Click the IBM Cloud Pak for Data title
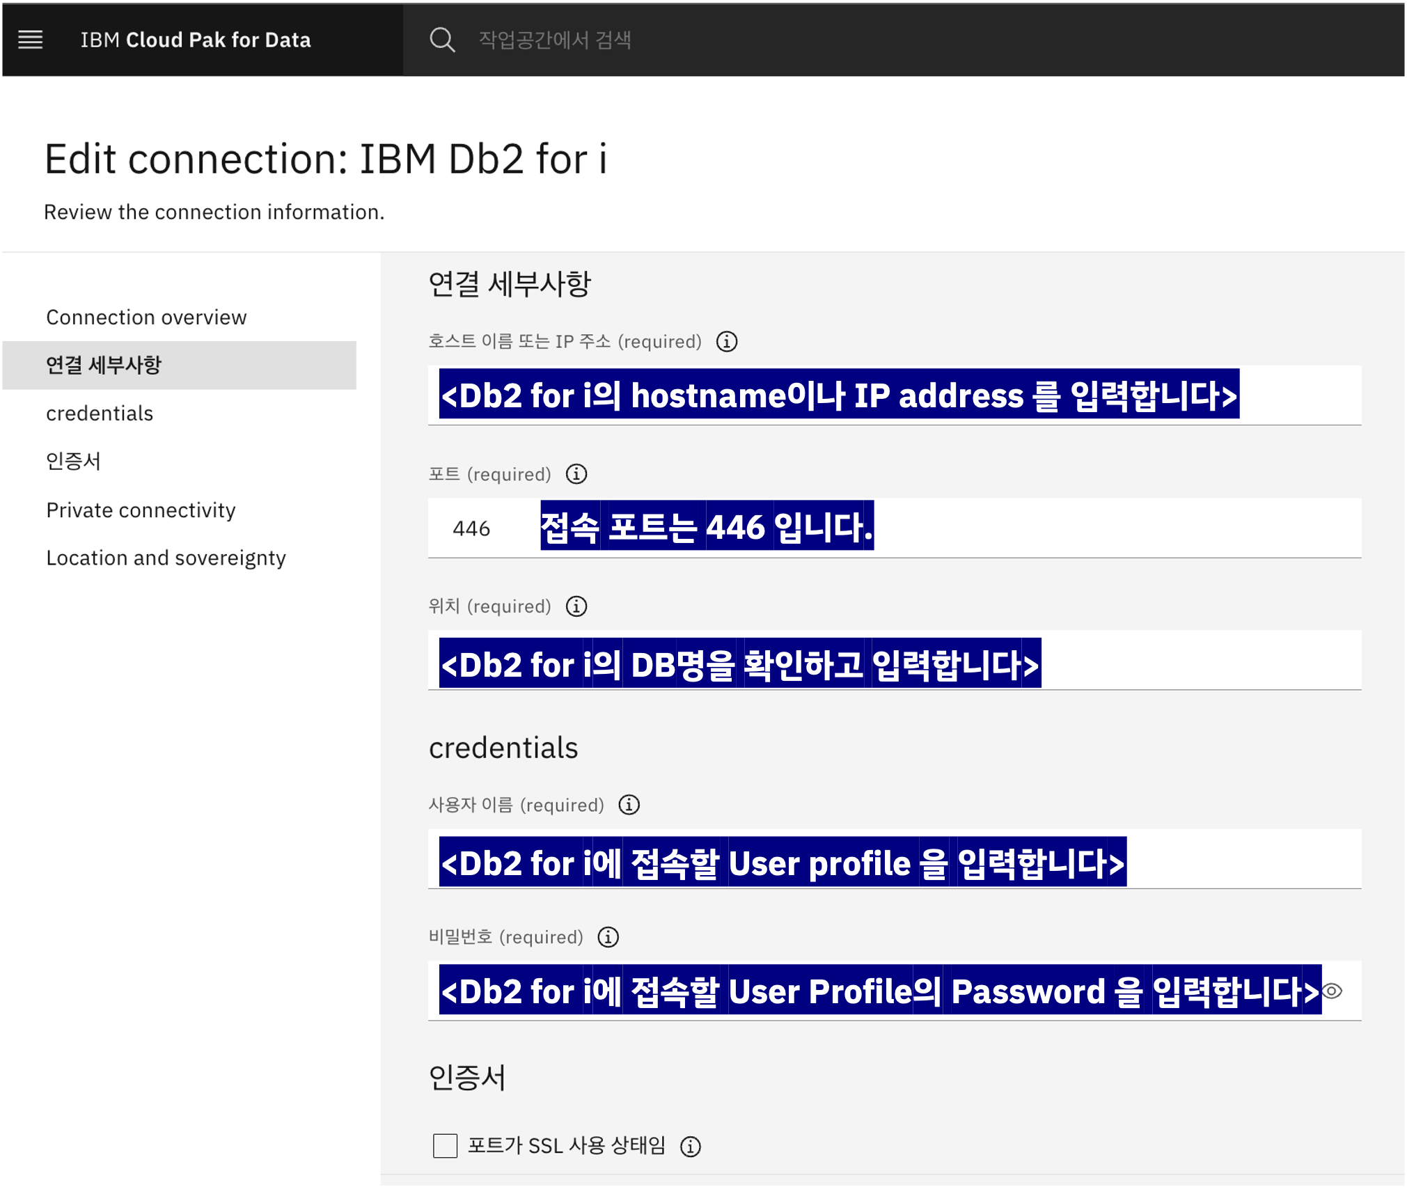This screenshot has height=1187, width=1407. click(x=196, y=40)
